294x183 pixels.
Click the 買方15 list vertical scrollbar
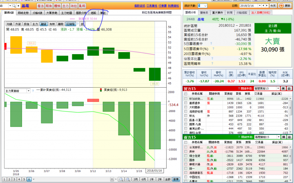[291, 115]
